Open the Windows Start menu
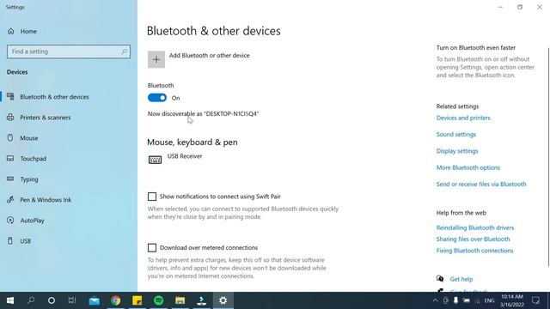Image resolution: width=550 pixels, height=309 pixels. [x=10, y=300]
